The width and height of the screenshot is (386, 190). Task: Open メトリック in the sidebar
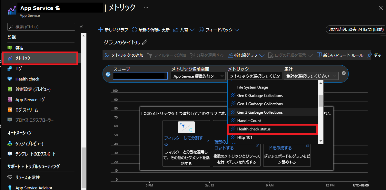click(x=40, y=58)
